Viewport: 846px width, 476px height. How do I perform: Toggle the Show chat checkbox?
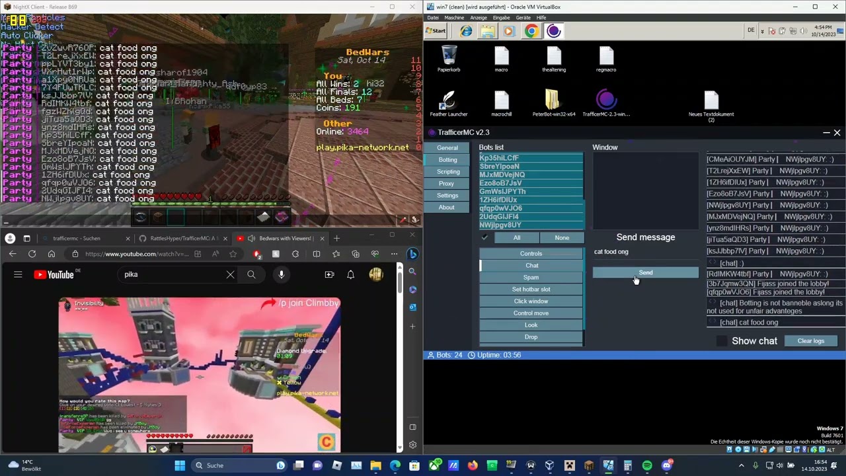722,340
